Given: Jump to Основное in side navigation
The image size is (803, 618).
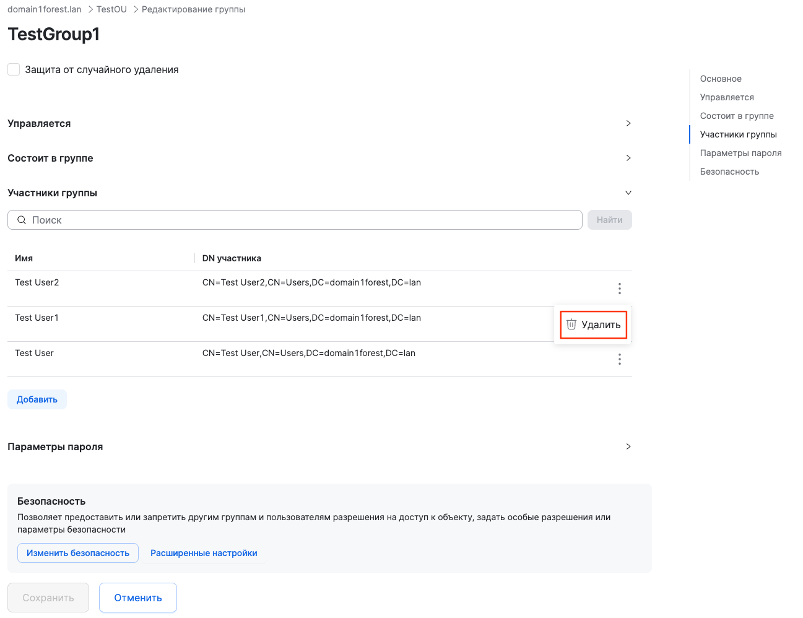Looking at the screenshot, I should click(721, 79).
